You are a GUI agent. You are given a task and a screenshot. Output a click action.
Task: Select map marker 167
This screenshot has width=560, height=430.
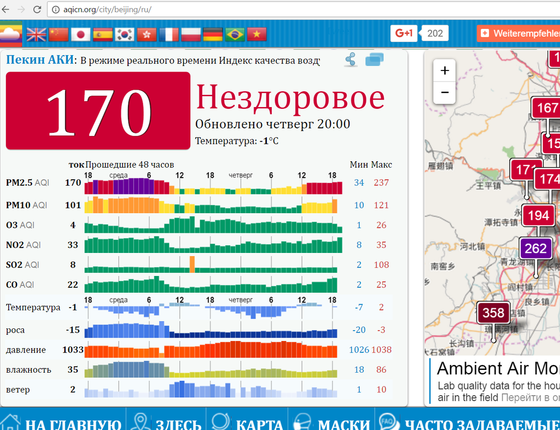pos(546,108)
